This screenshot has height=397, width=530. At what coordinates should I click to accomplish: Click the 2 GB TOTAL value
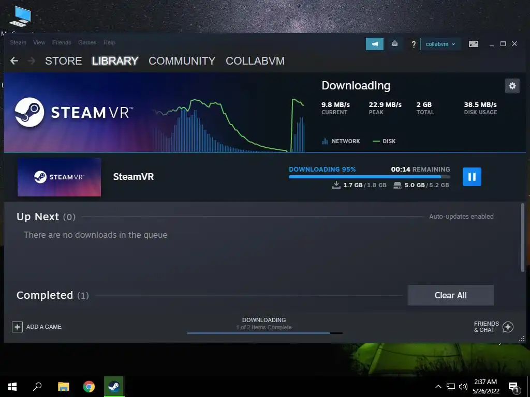point(424,104)
